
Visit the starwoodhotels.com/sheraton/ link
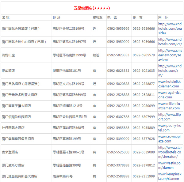[x=170, y=152]
